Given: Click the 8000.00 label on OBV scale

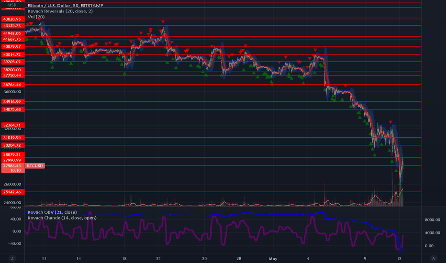Looking at the screenshot, I should pyautogui.click(x=433, y=220).
